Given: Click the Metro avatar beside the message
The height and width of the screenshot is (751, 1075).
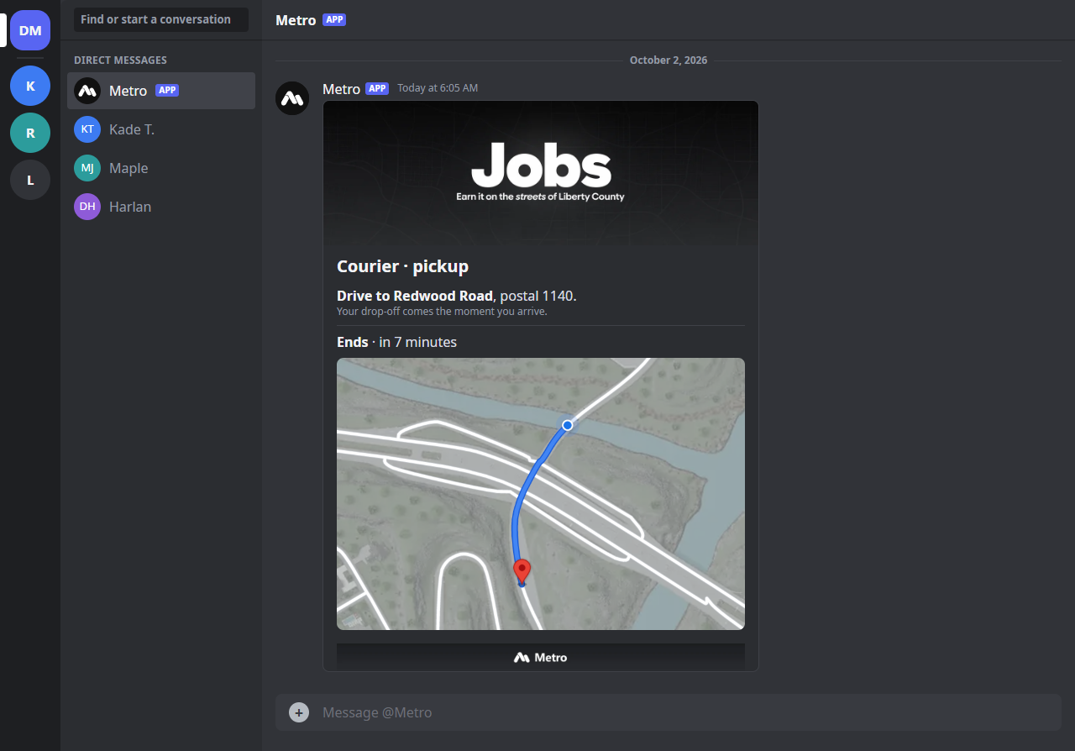Looking at the screenshot, I should click(292, 98).
